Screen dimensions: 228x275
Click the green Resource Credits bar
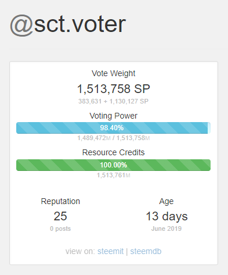[113, 165]
